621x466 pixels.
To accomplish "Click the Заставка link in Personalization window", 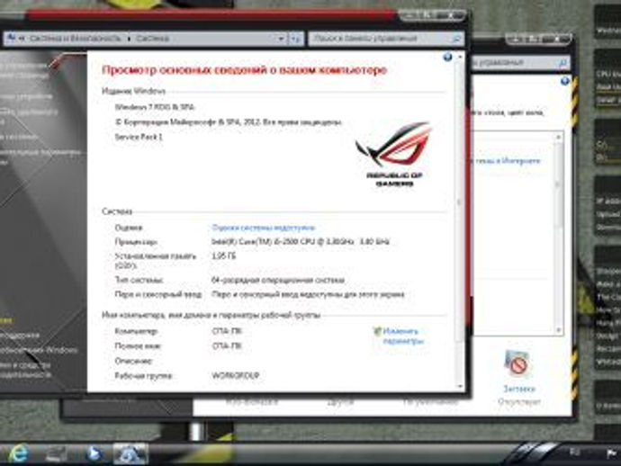I will (x=518, y=389).
